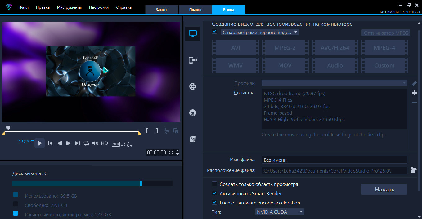
Task: Open the Инструменты menu
Action: pyautogui.click(x=69, y=7)
